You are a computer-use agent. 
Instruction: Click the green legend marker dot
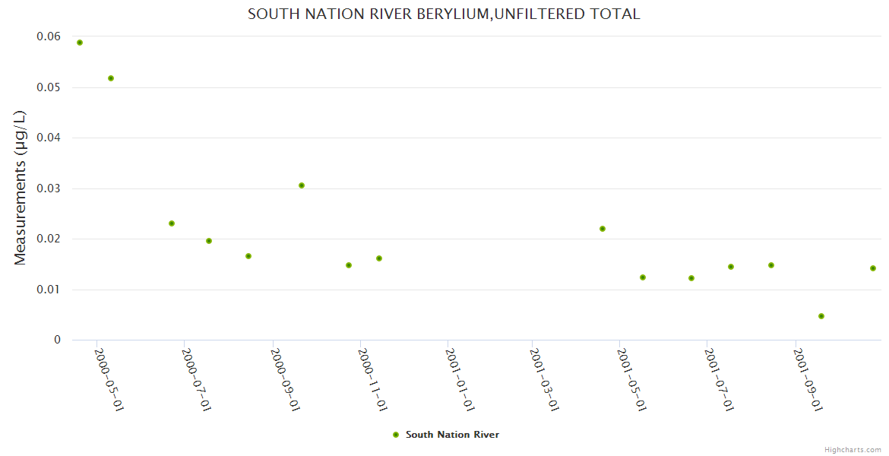click(395, 435)
